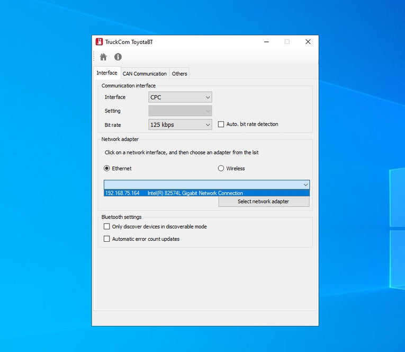Click the Home toolbar icon
This screenshot has width=405, height=352.
pos(103,57)
